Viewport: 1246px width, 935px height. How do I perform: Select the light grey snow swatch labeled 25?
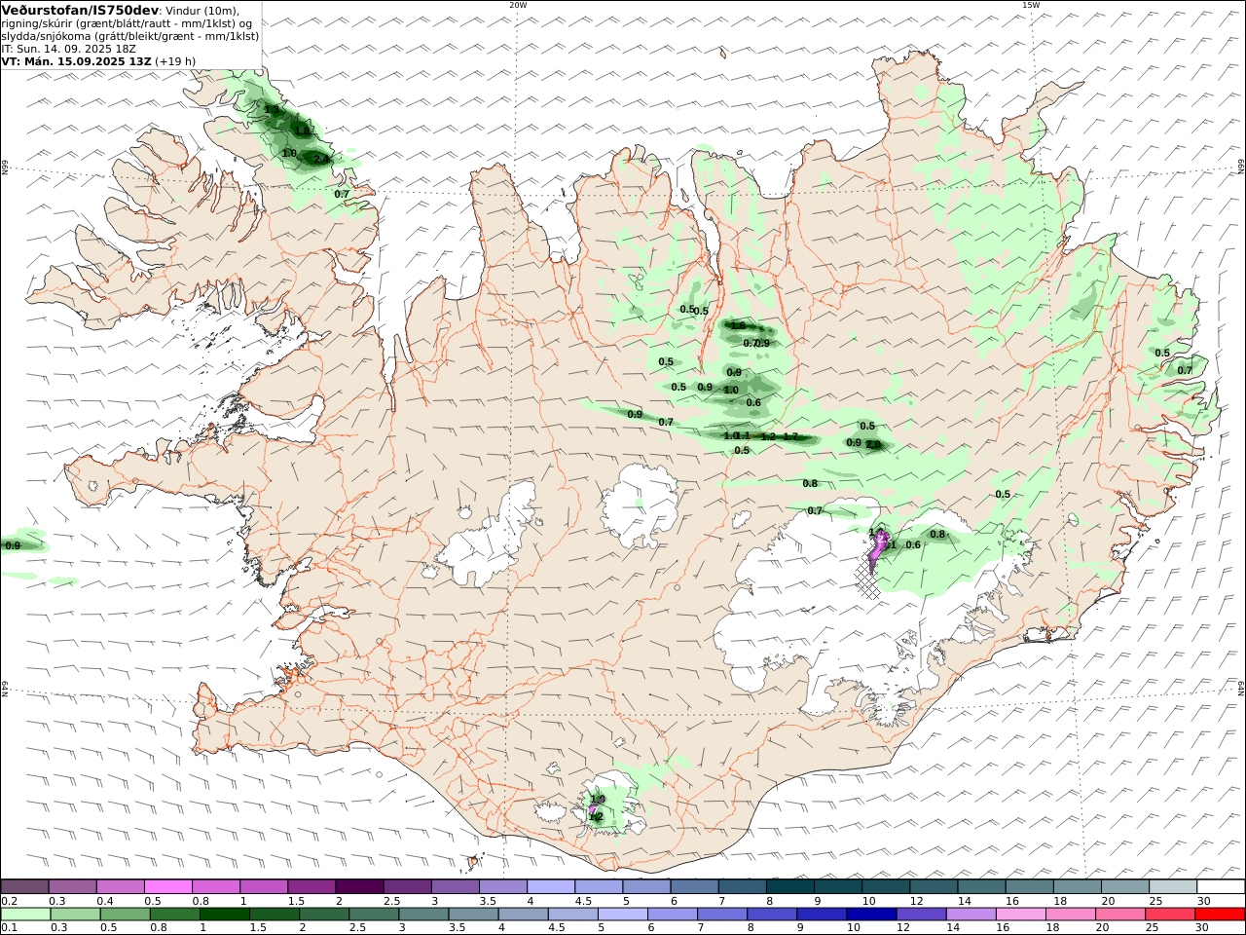point(1173,886)
